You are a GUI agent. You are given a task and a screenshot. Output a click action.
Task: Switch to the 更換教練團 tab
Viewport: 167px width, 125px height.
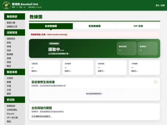coord(95,26)
